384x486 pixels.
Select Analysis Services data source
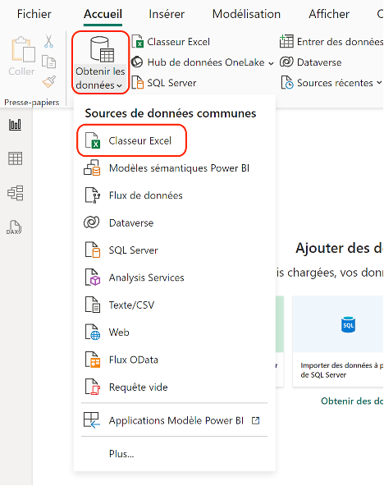174,277
